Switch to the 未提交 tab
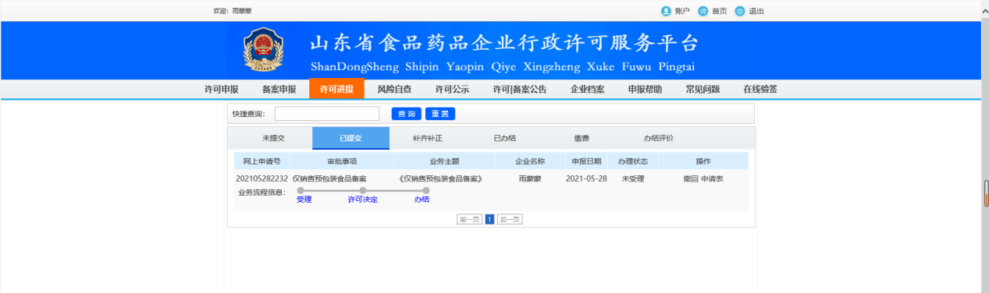This screenshot has width=989, height=293. (x=274, y=138)
